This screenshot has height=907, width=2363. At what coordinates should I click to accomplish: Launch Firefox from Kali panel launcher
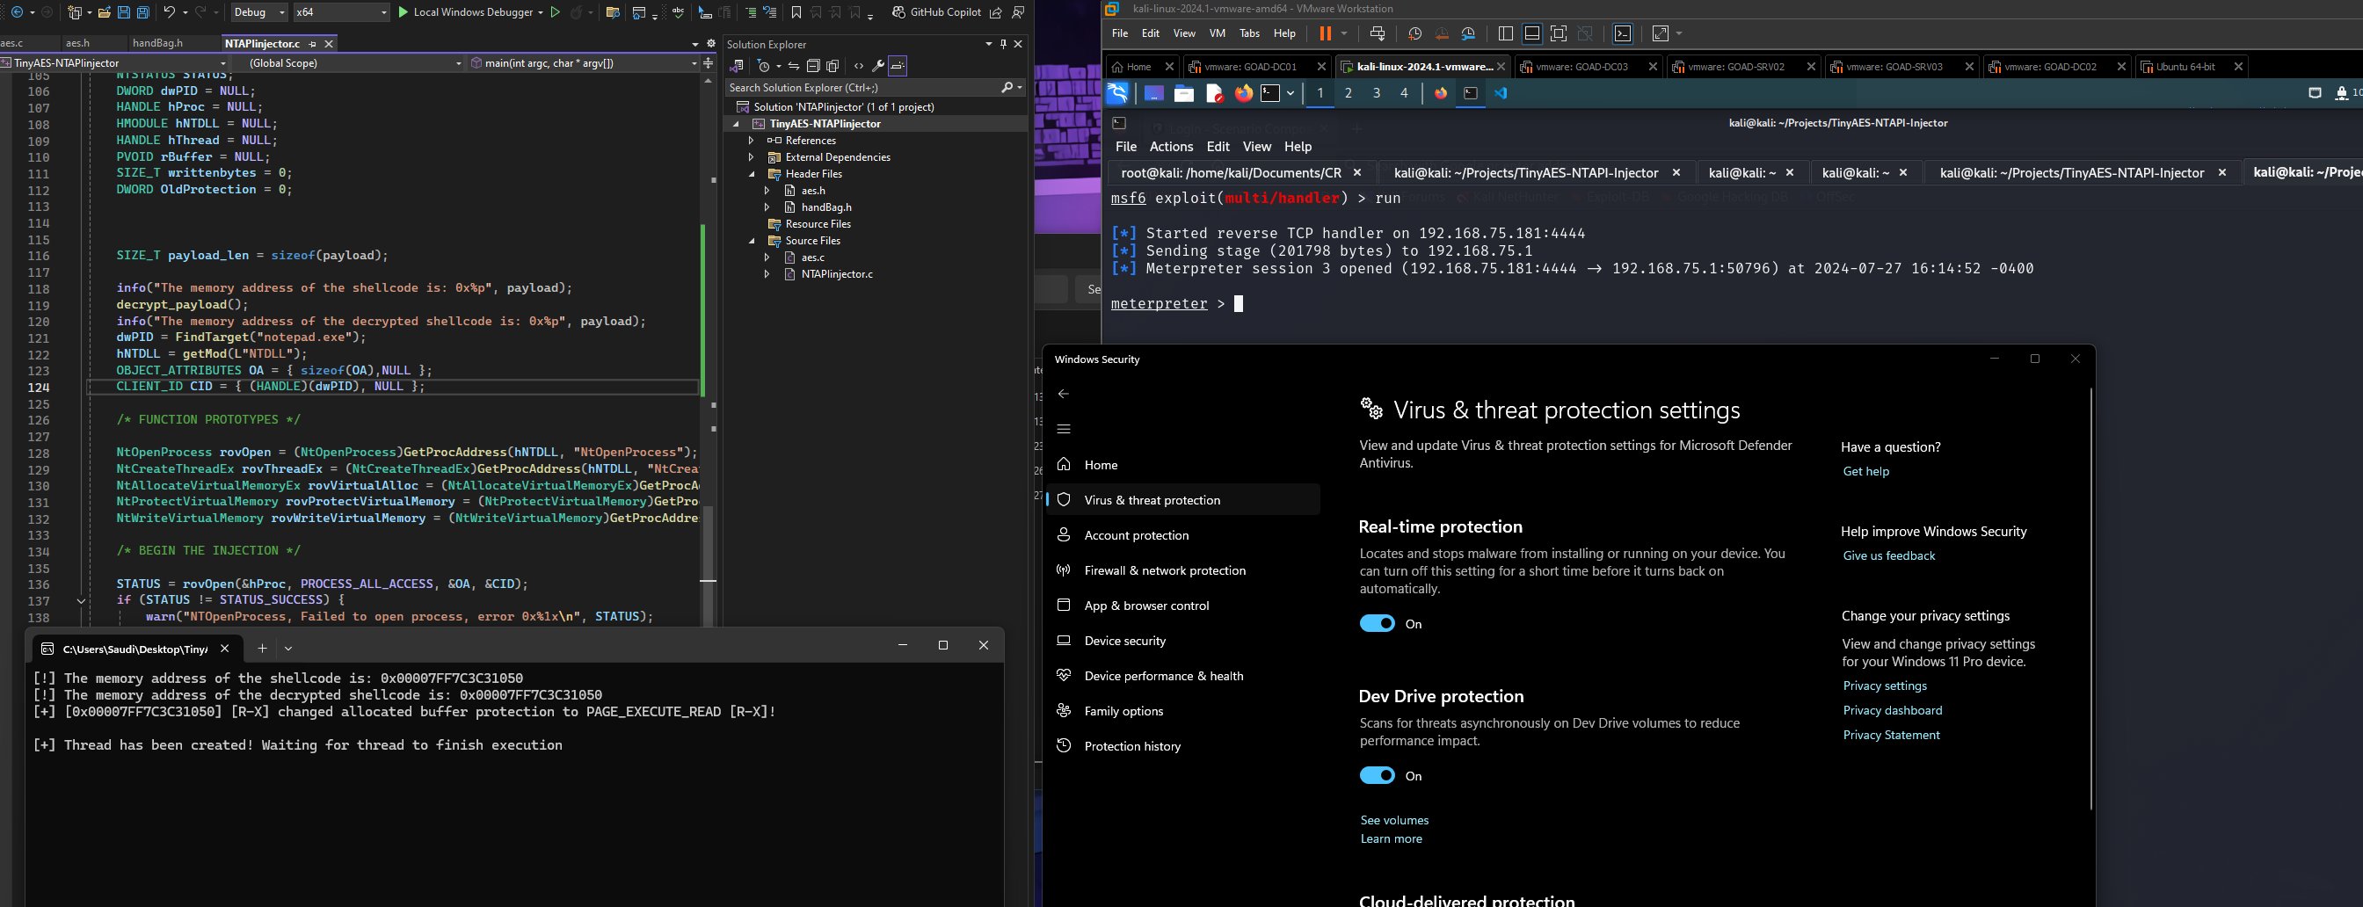(x=1244, y=92)
